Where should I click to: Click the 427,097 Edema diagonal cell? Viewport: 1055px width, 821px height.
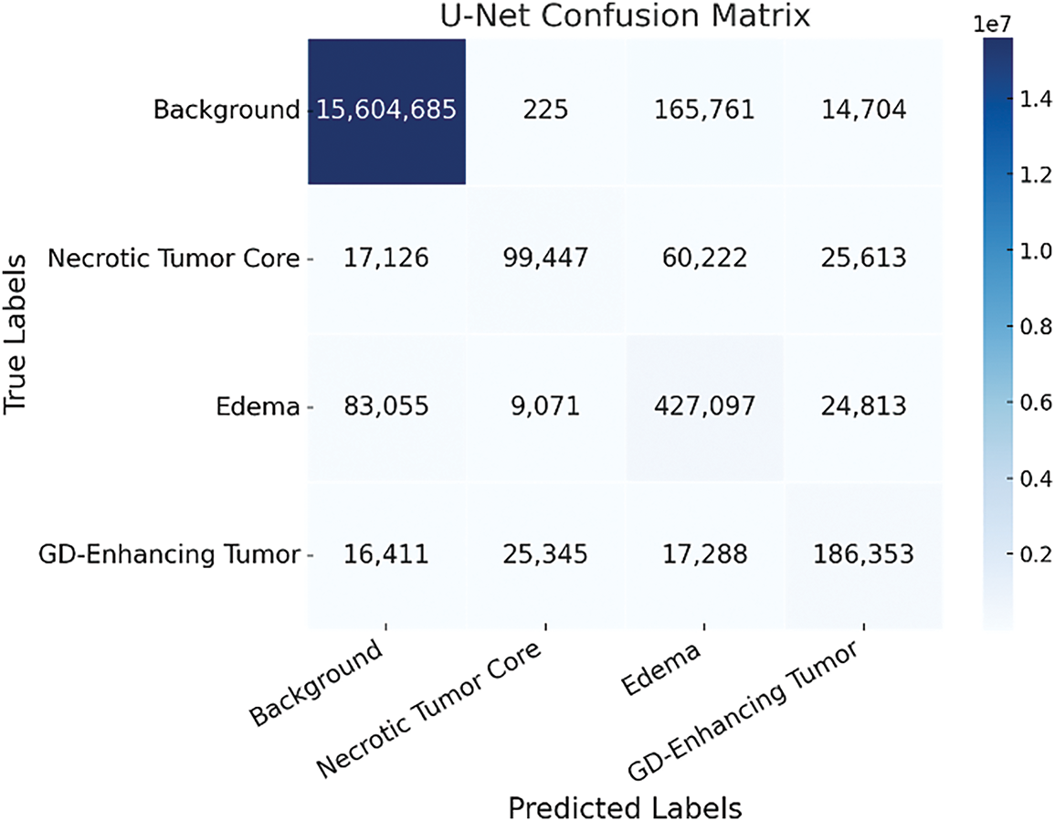703,407
